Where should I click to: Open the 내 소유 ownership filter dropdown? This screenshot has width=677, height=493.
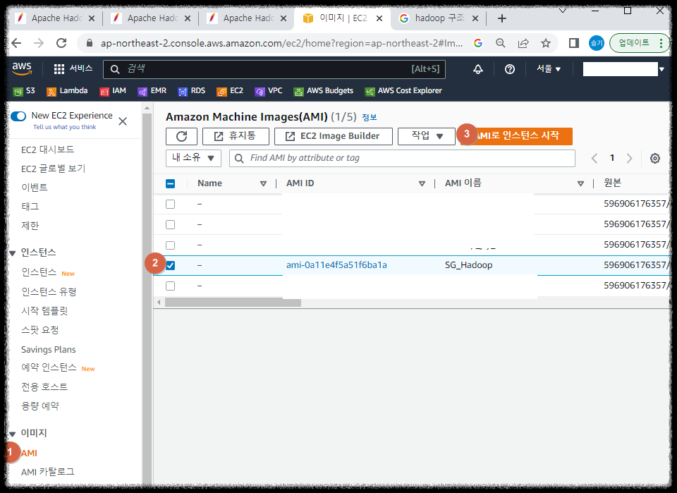point(193,159)
